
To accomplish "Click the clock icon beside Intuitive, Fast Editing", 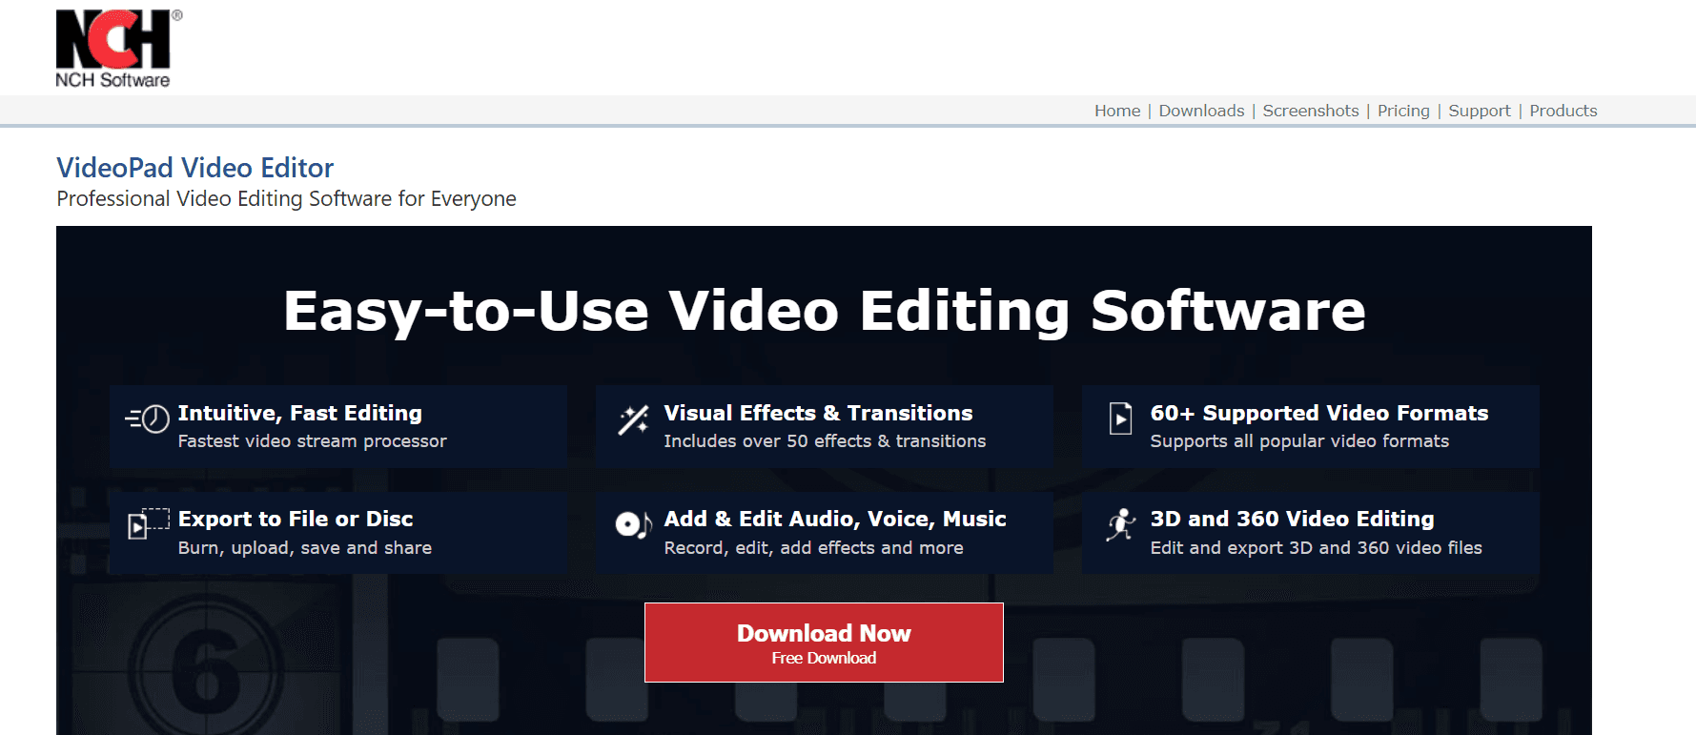I will coord(149,419).
